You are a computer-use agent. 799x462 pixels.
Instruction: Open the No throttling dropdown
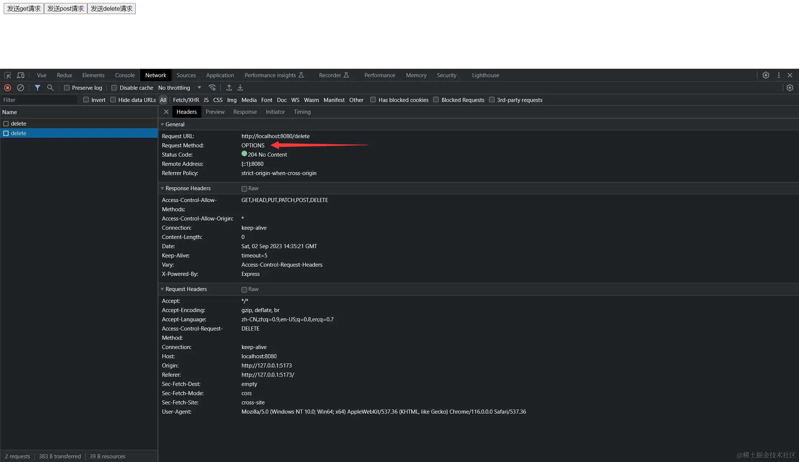point(179,88)
